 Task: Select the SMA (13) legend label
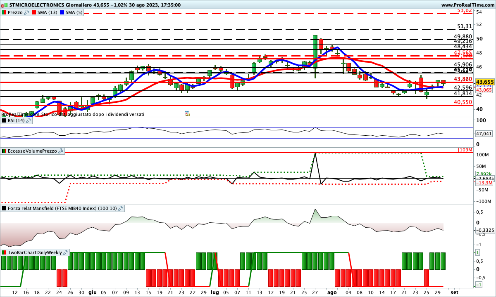coord(48,12)
